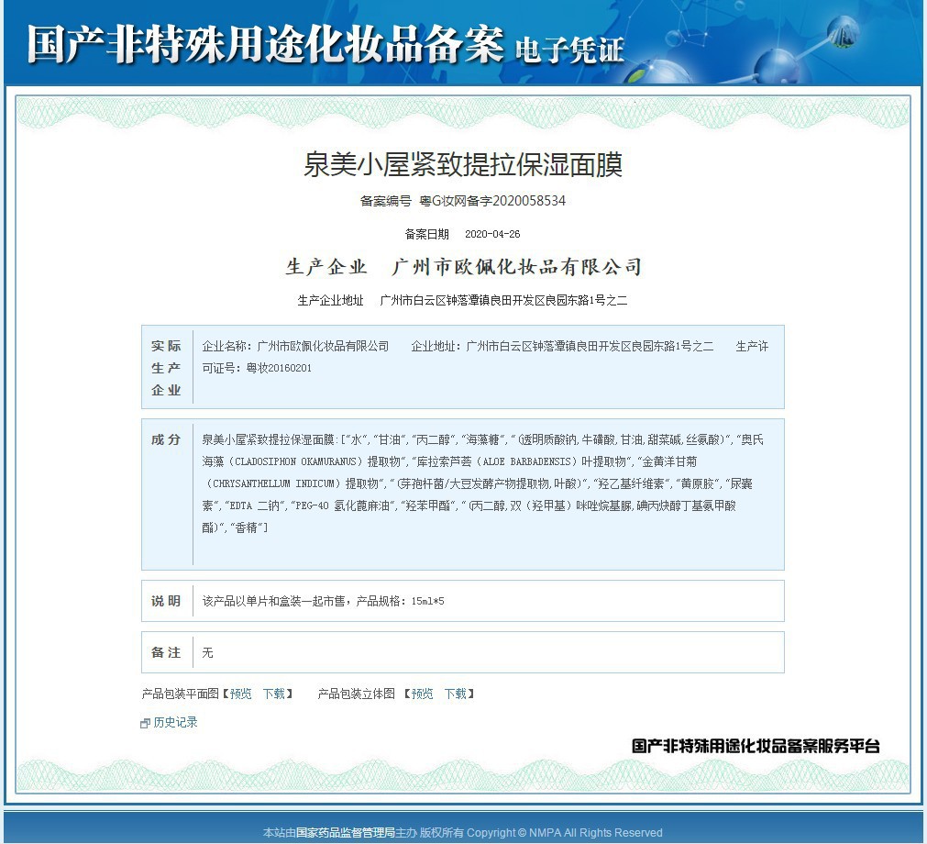
Task: Select the filing number 粤G妆网备字2020058534
Action: [492, 201]
